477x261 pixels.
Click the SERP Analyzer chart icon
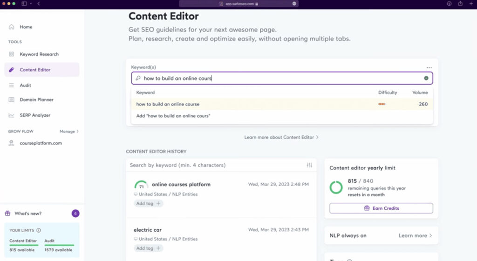(x=11, y=115)
